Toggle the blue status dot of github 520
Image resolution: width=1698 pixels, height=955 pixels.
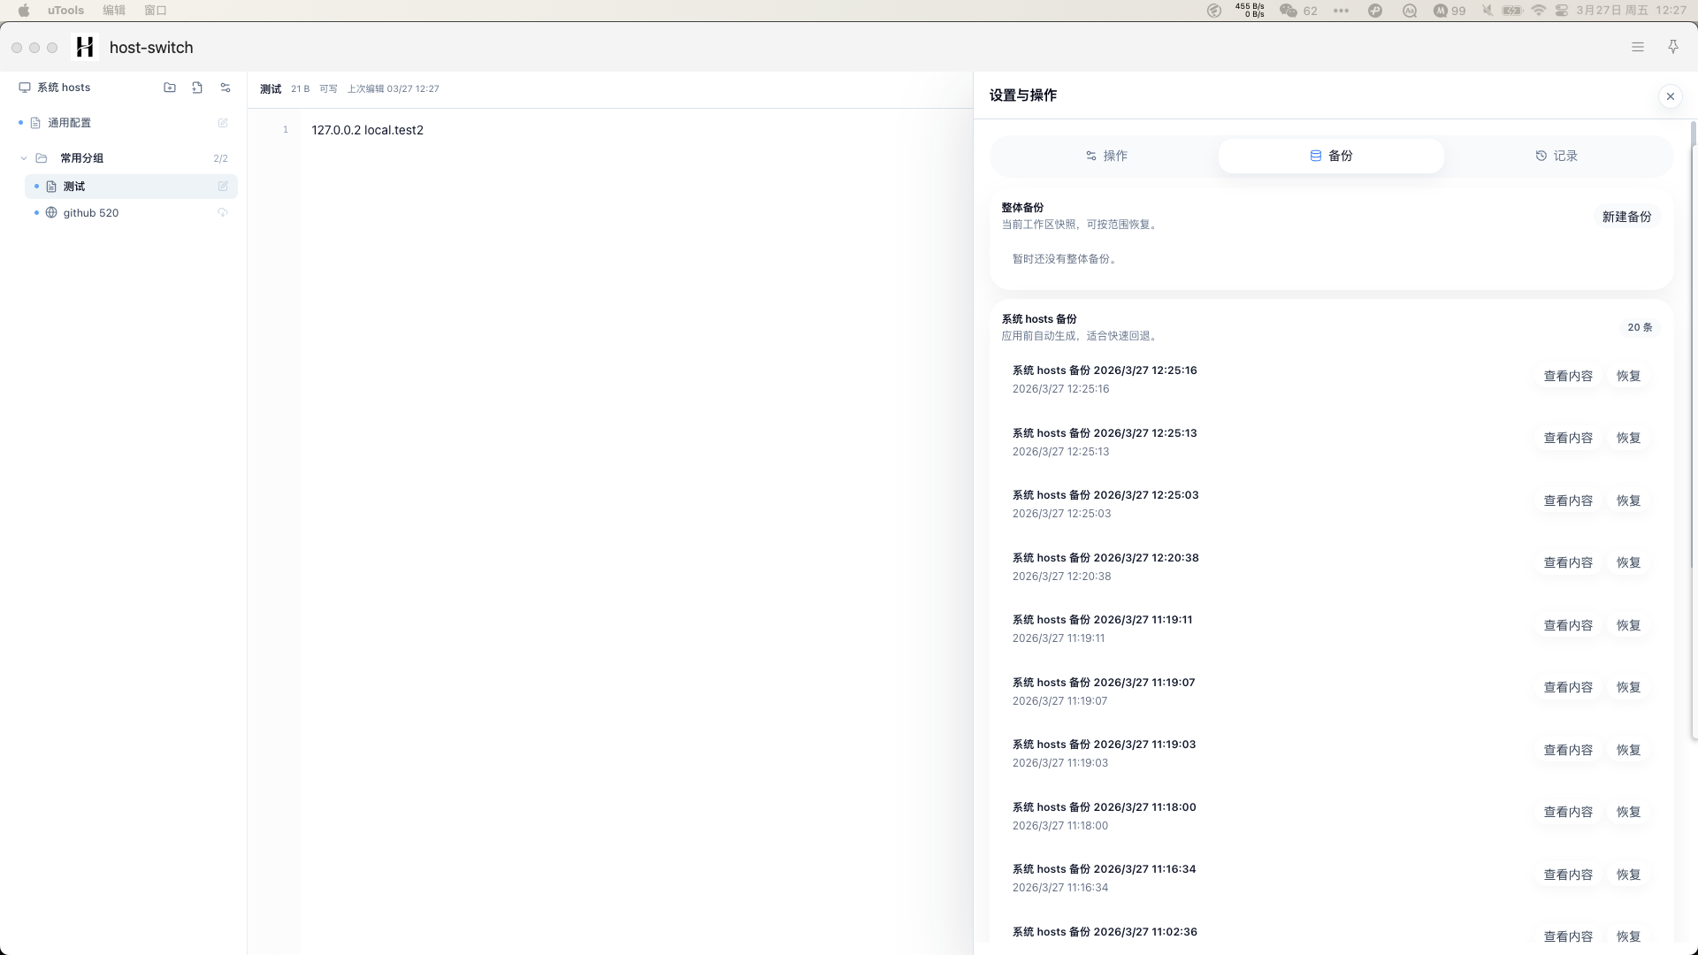(36, 213)
